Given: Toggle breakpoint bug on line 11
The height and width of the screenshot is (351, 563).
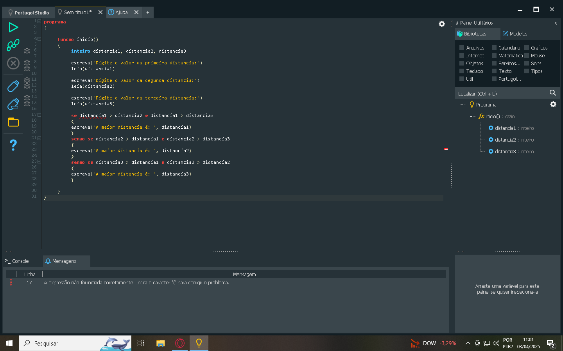Looking at the screenshot, I should click(x=27, y=80).
